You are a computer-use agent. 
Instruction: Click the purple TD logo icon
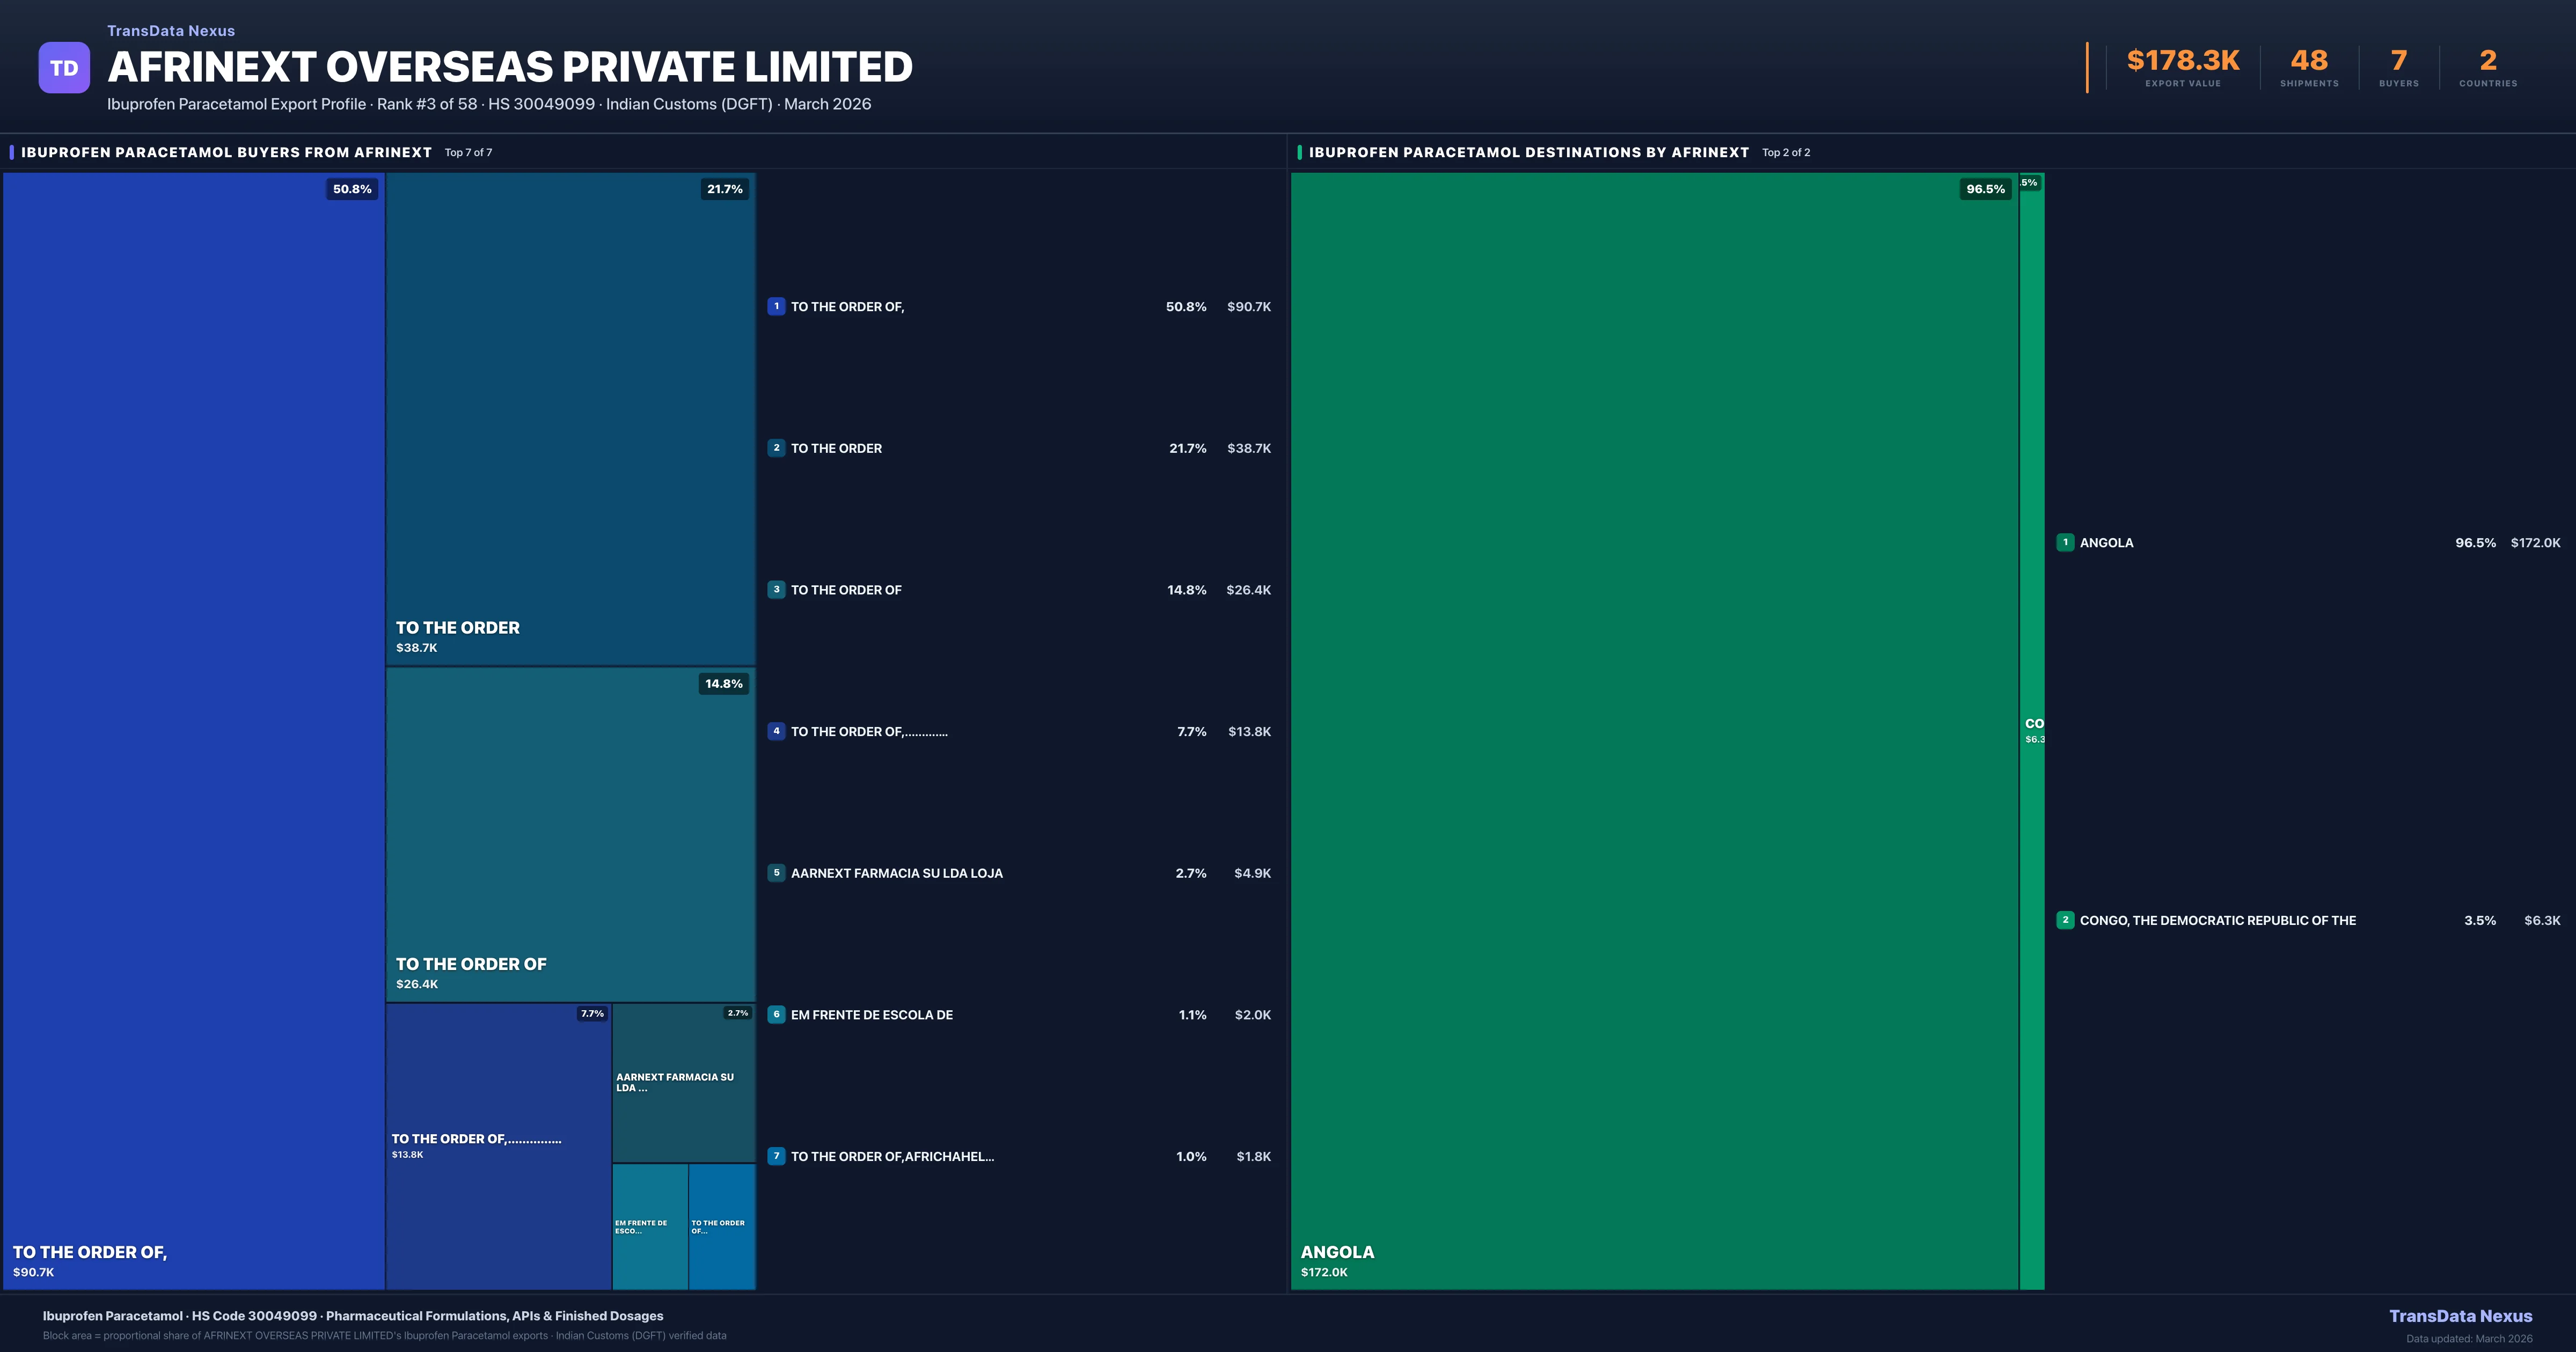[64, 67]
